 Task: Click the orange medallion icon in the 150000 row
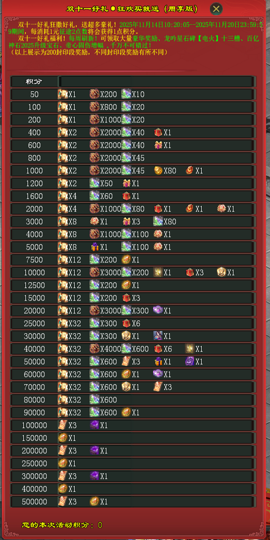62,438
